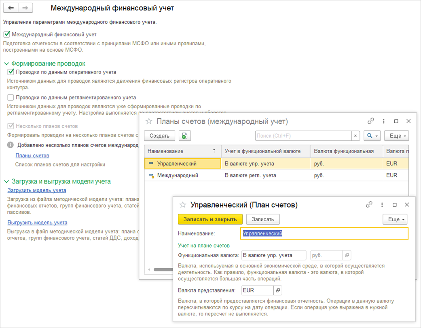This screenshot has height=328, width=421.
Task: Collapse the Формирование проводок section
Action: [x=6, y=64]
